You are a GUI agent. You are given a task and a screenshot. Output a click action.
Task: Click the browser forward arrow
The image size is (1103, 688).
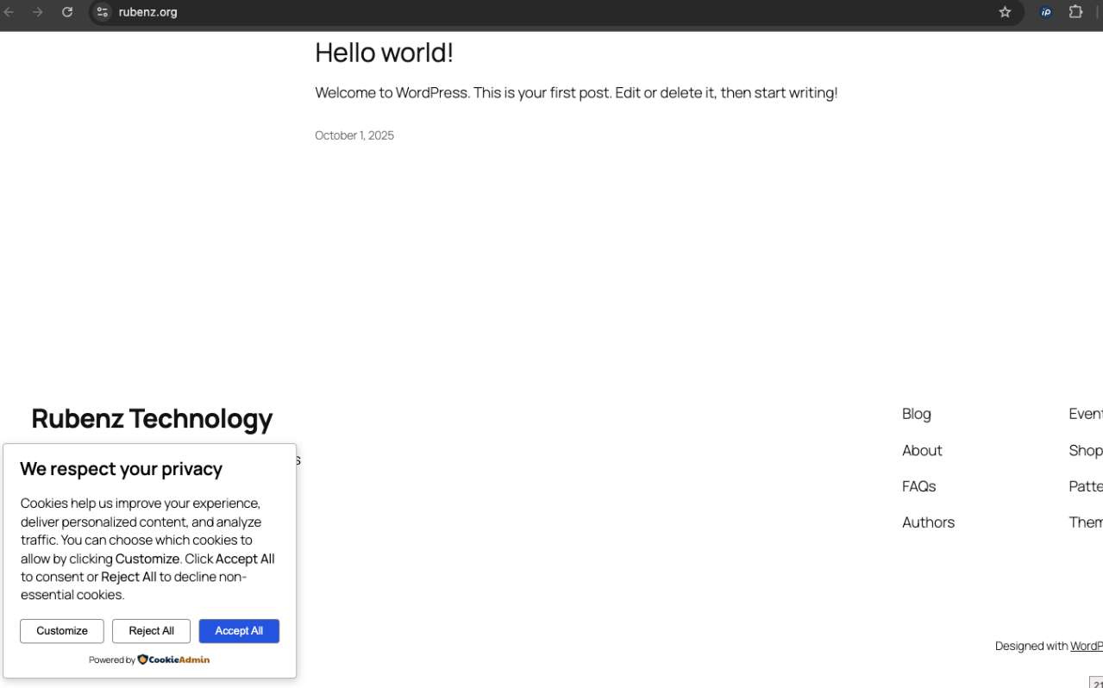(38, 12)
